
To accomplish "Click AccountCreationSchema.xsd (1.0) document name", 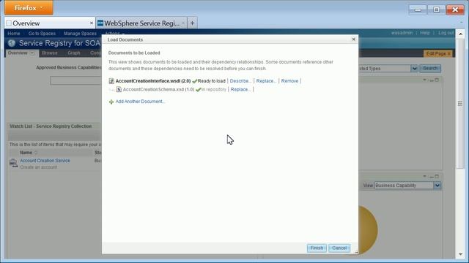I will (x=158, y=89).
